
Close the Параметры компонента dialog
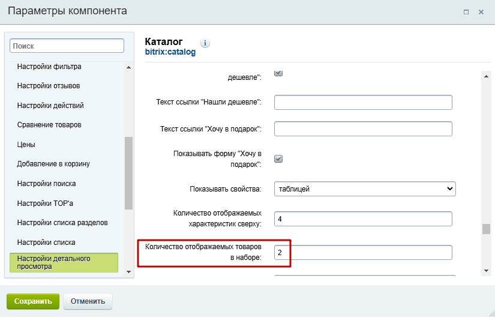click(x=481, y=12)
